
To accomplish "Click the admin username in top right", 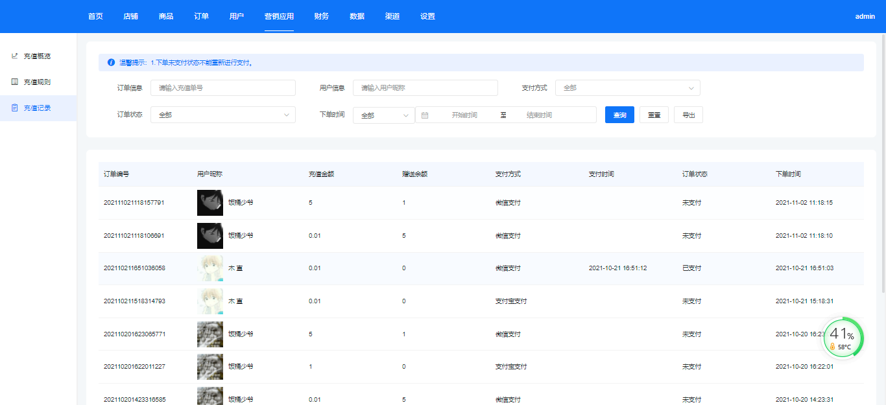I will pos(865,16).
